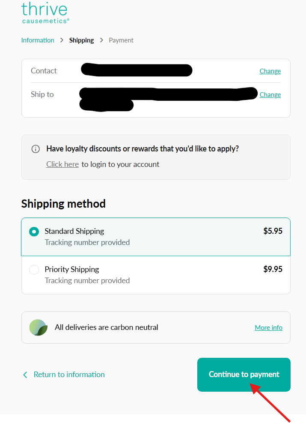Screen dimensions: 306x423
Task: Click the redacted Contact email field
Action: (137, 70)
